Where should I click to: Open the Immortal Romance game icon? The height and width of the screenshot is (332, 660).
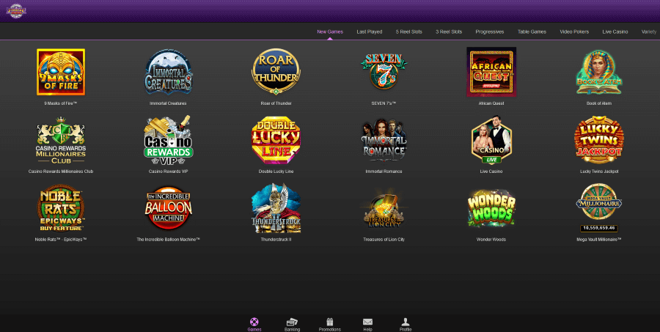pyautogui.click(x=384, y=140)
